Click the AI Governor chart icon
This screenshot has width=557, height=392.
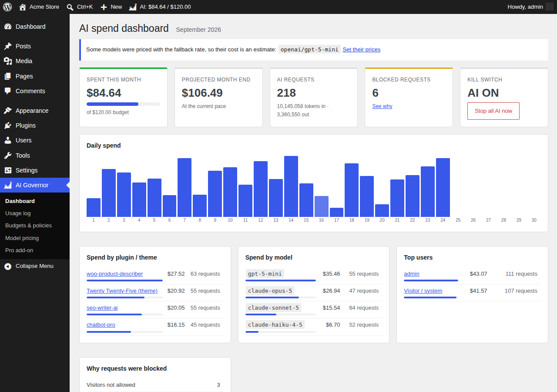pos(8,185)
